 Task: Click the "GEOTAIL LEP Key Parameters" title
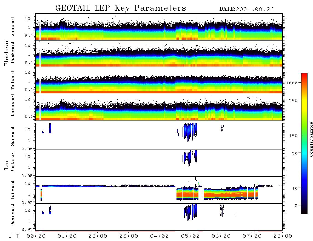tap(121, 8)
